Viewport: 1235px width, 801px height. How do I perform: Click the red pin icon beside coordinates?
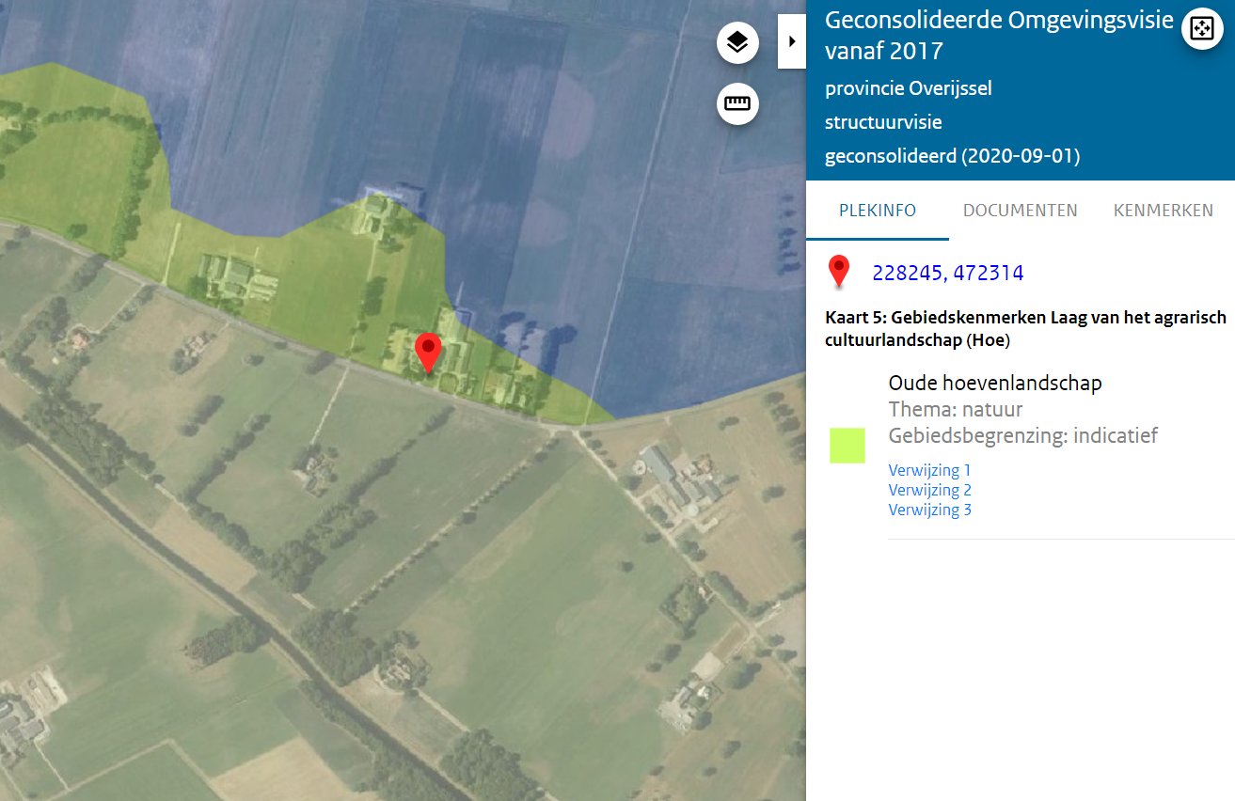[x=838, y=272]
